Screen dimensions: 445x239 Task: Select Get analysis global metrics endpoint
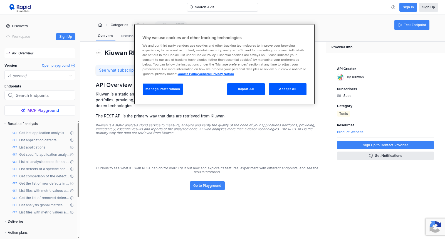point(41,205)
